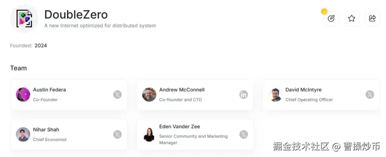386x157 pixels.
Task: Click the gold coin badge icon
Action: point(324,12)
